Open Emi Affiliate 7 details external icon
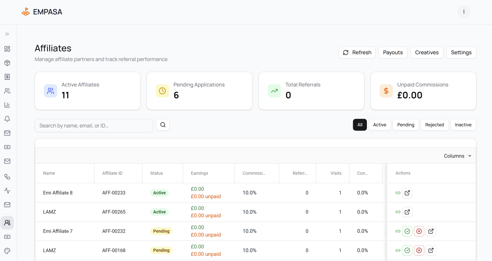 [431, 231]
